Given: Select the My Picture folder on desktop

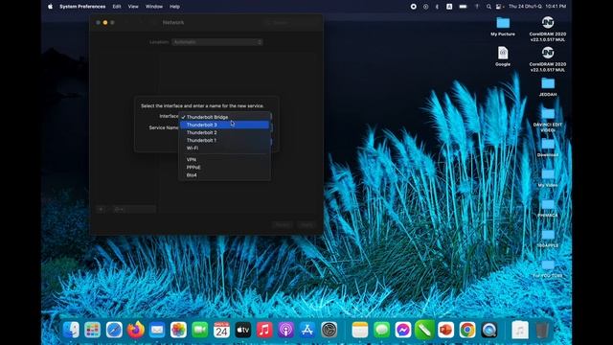Looking at the screenshot, I should coord(503,26).
